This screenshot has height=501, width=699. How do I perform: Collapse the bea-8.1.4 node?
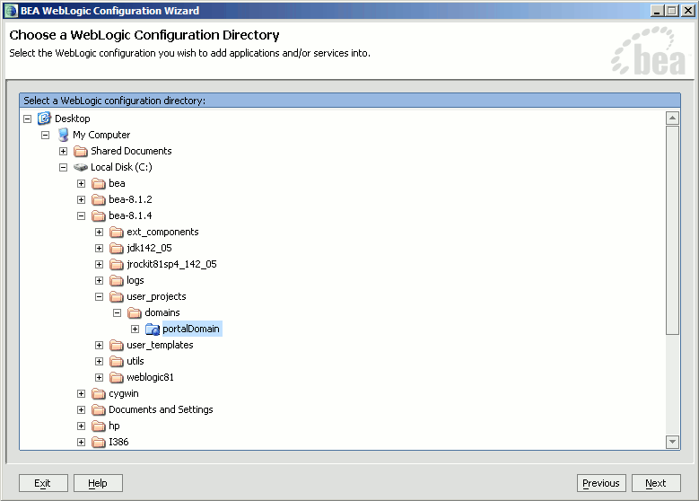click(81, 215)
